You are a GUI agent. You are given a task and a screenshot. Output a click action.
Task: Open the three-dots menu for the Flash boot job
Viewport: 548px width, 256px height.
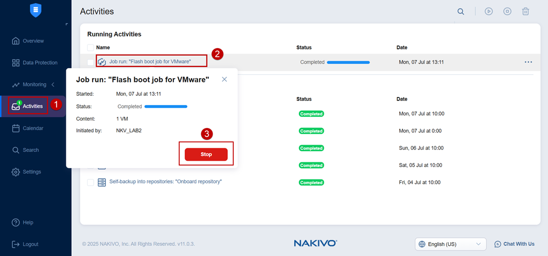coord(528,62)
